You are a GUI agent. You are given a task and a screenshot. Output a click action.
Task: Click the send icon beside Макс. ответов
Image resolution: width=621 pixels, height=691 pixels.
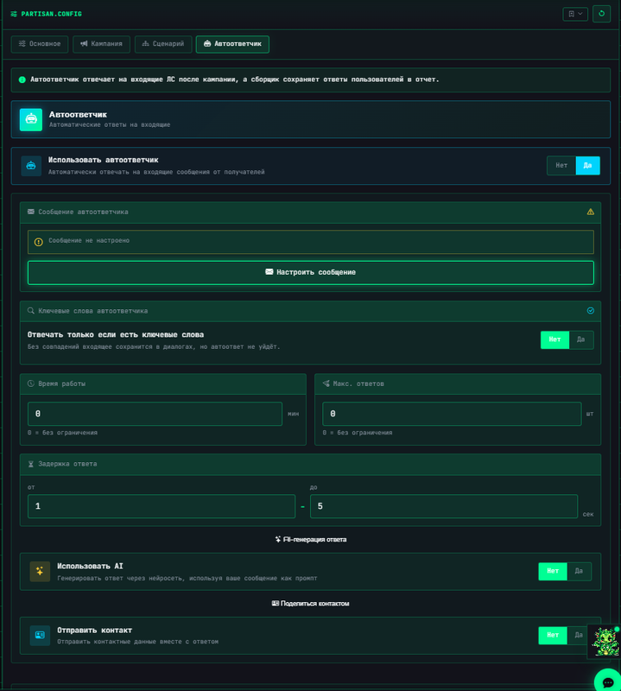[x=326, y=384]
